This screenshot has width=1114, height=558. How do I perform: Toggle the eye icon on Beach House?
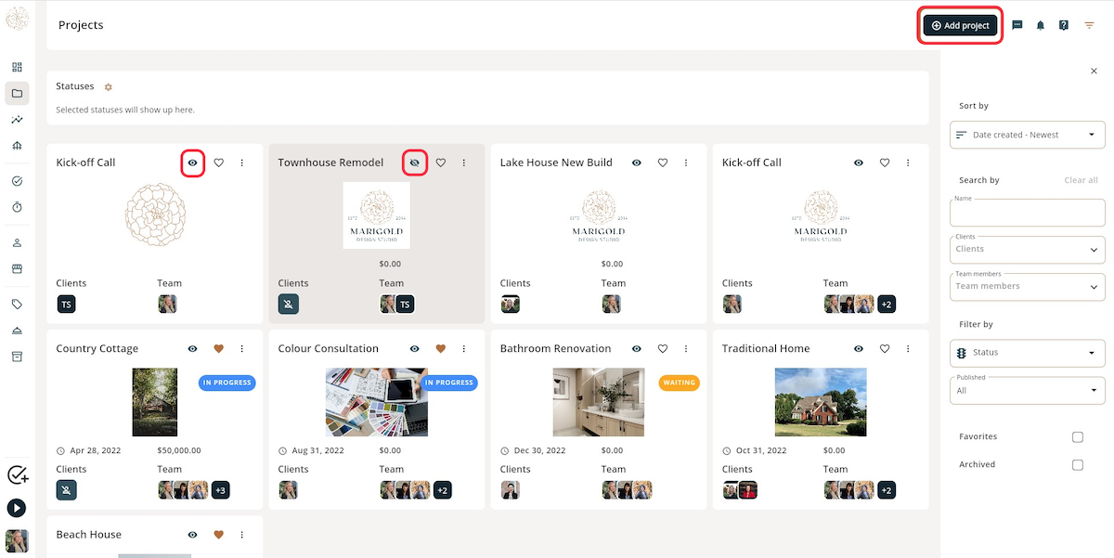point(193,535)
